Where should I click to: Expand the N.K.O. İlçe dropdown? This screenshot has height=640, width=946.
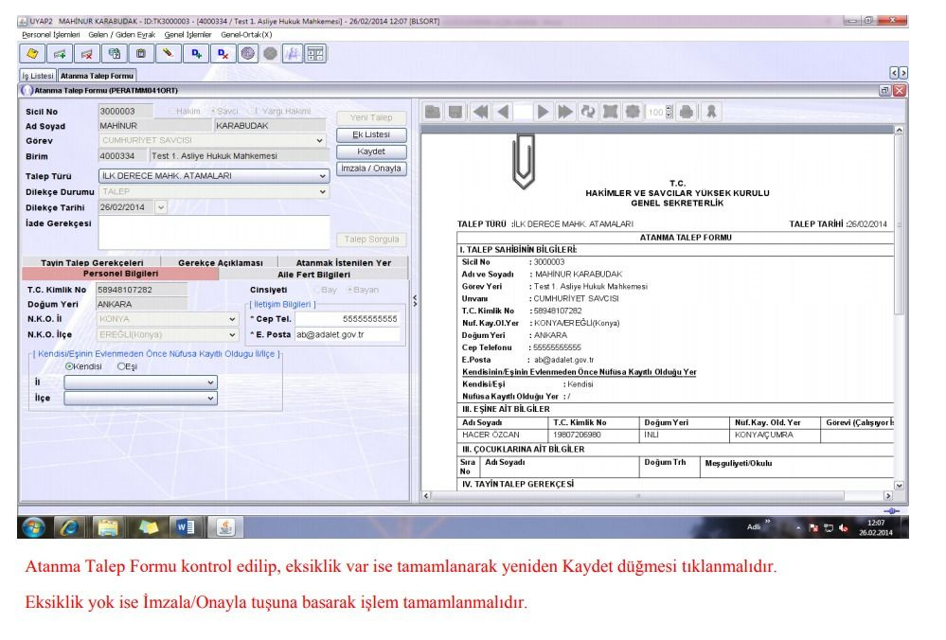pyautogui.click(x=232, y=334)
